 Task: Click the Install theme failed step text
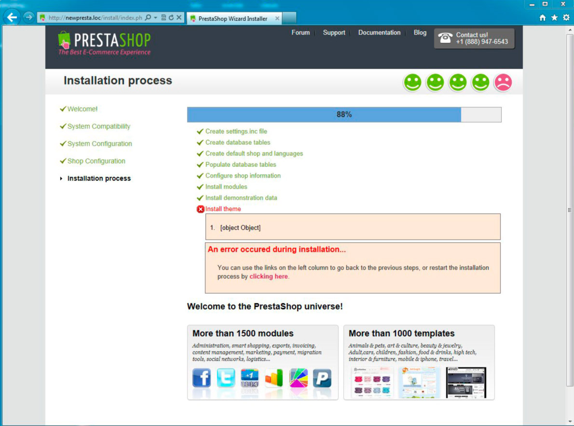[223, 209]
